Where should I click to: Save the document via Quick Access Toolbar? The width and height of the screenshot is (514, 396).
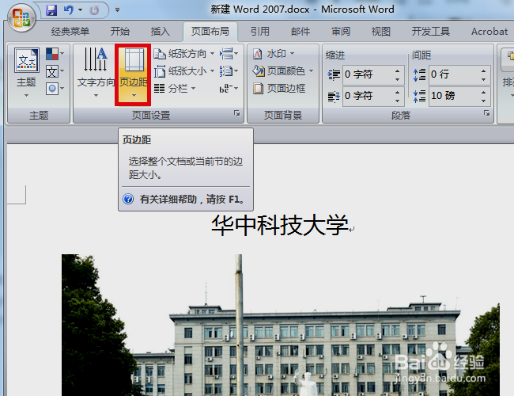[51, 10]
